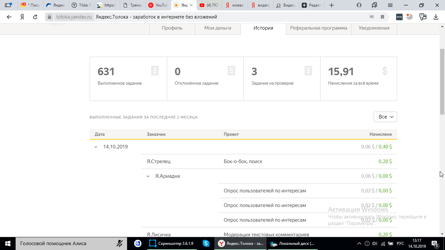This screenshot has height=250, width=445.
Task: Open the reviews speech-bubble icon in address bar
Action: pos(372,17)
